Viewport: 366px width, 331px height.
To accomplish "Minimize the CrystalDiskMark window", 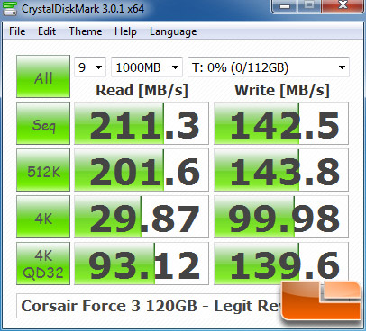I will (285, 6).
